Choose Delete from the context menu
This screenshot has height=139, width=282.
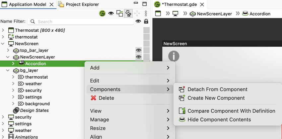[130, 98]
